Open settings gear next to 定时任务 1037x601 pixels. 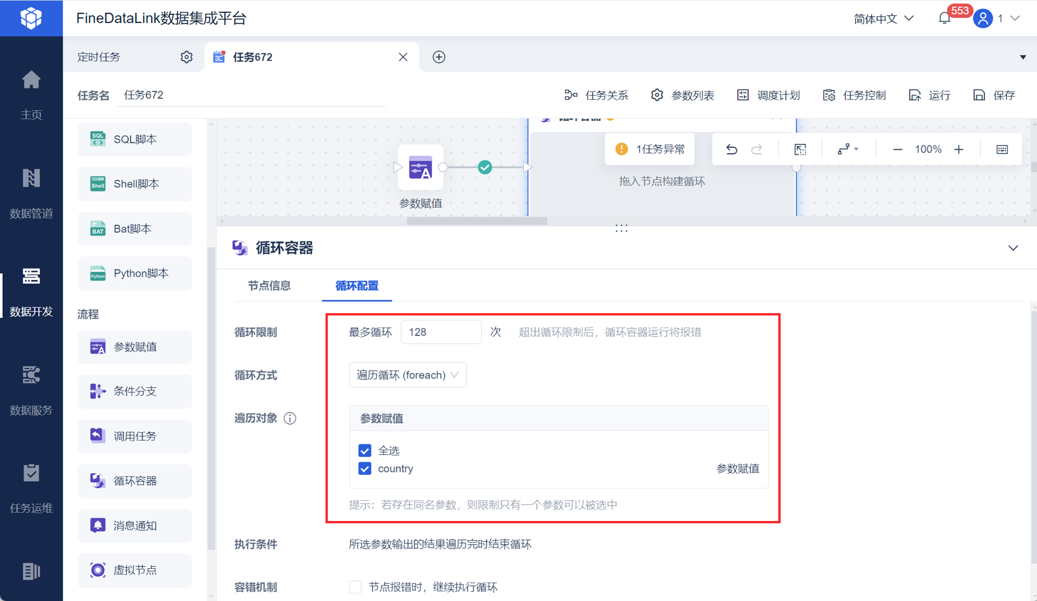pos(186,57)
